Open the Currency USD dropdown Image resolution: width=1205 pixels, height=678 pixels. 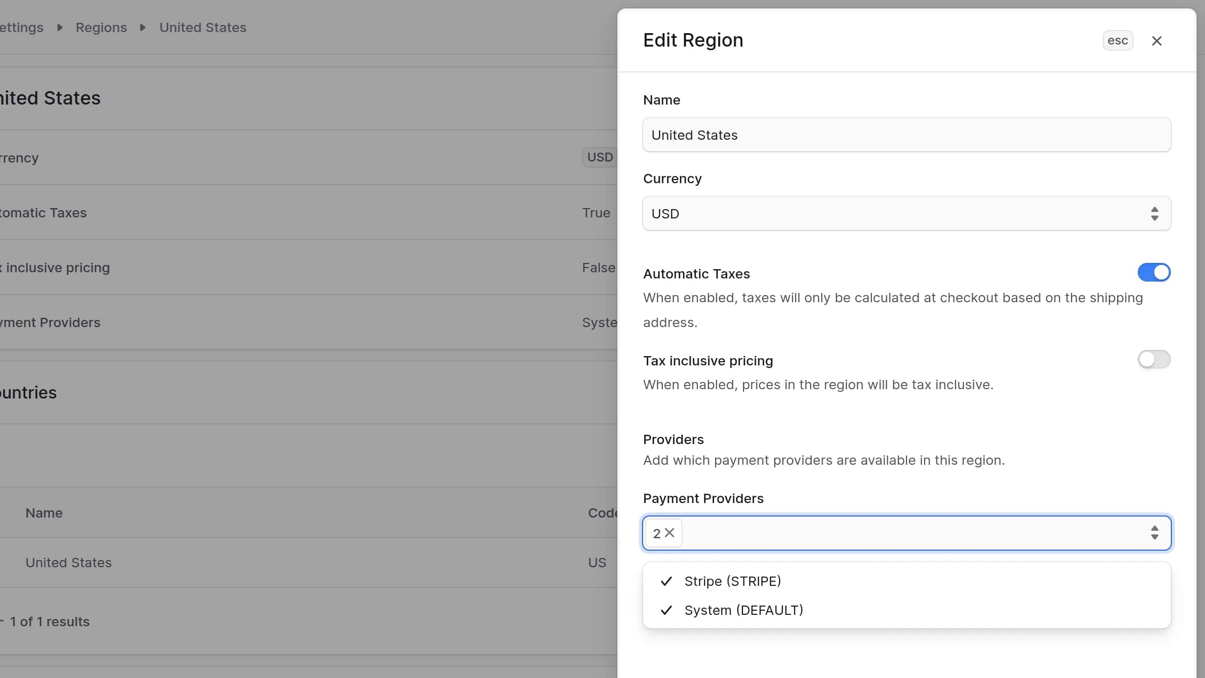point(906,213)
